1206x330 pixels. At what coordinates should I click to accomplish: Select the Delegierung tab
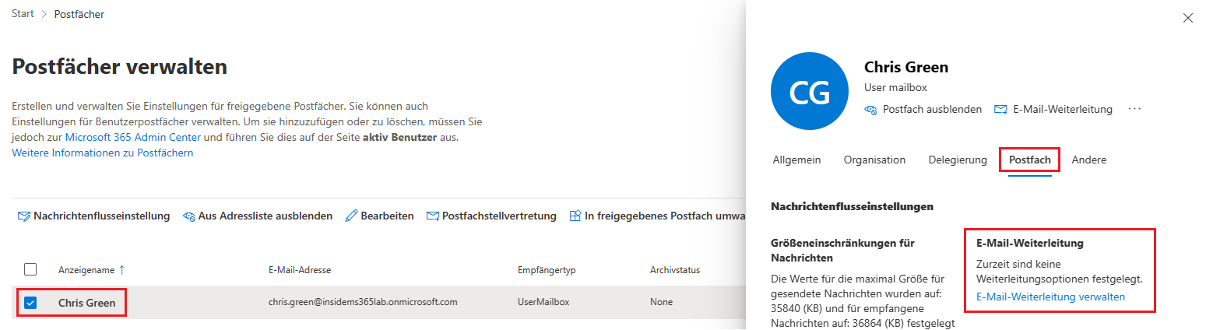point(958,160)
